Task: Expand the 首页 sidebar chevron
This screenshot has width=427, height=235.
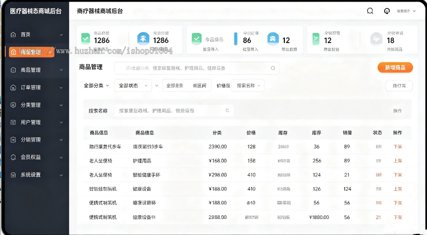Action: click(61, 35)
